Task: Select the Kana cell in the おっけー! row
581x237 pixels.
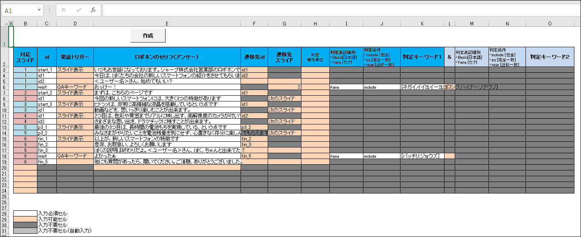Action: tap(346, 87)
